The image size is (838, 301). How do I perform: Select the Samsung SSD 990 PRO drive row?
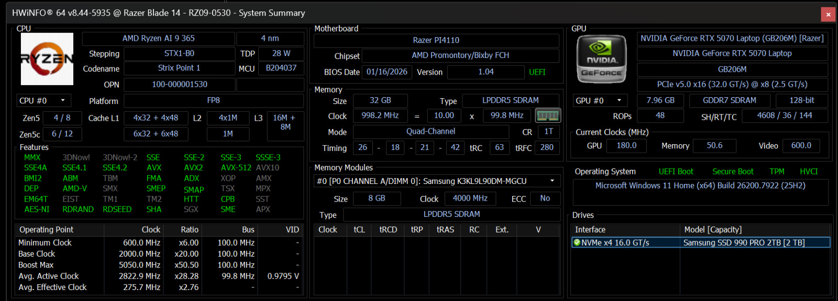[701, 242]
